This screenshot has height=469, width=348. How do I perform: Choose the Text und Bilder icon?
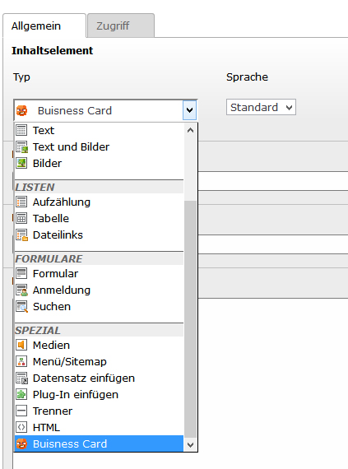coord(21,146)
